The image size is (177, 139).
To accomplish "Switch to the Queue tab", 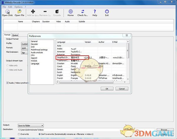I will (x=15, y=35).
